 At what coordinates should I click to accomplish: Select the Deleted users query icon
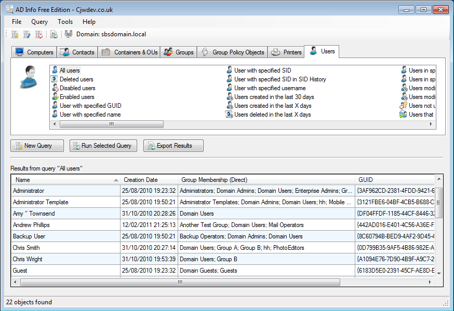pyautogui.click(x=55, y=79)
